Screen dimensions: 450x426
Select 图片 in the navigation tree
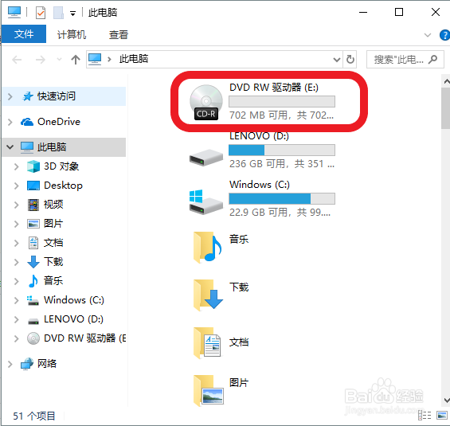click(53, 224)
